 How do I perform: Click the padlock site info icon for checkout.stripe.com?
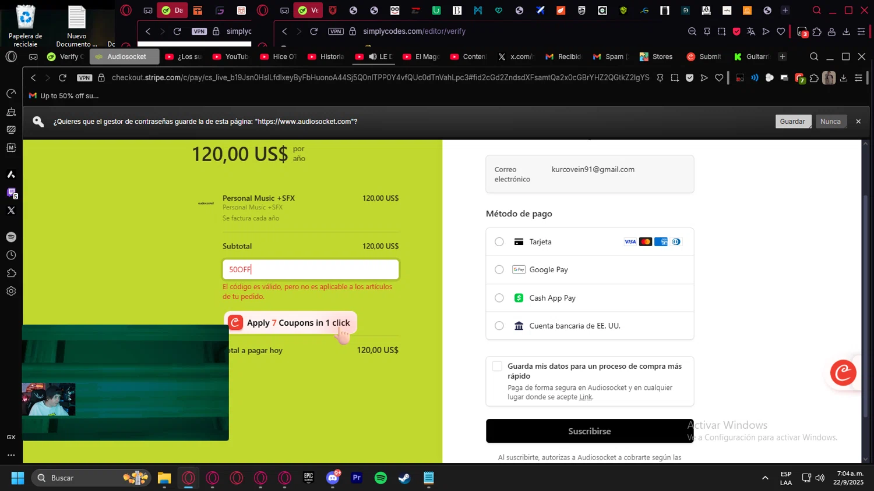(x=101, y=77)
